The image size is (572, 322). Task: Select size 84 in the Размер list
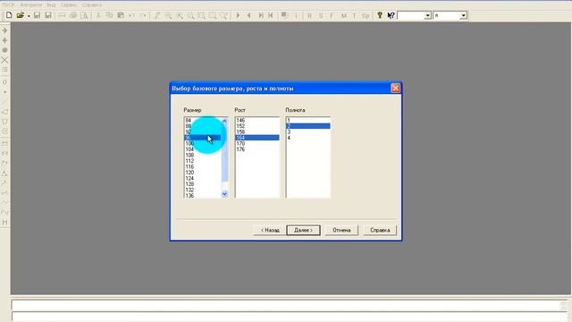click(x=203, y=120)
